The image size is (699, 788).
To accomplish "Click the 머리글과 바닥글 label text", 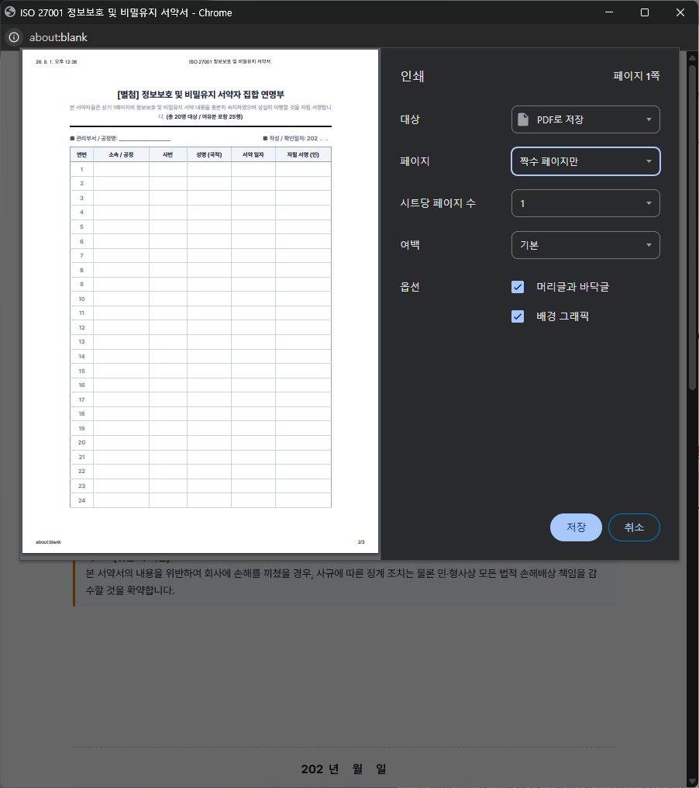I will click(573, 287).
